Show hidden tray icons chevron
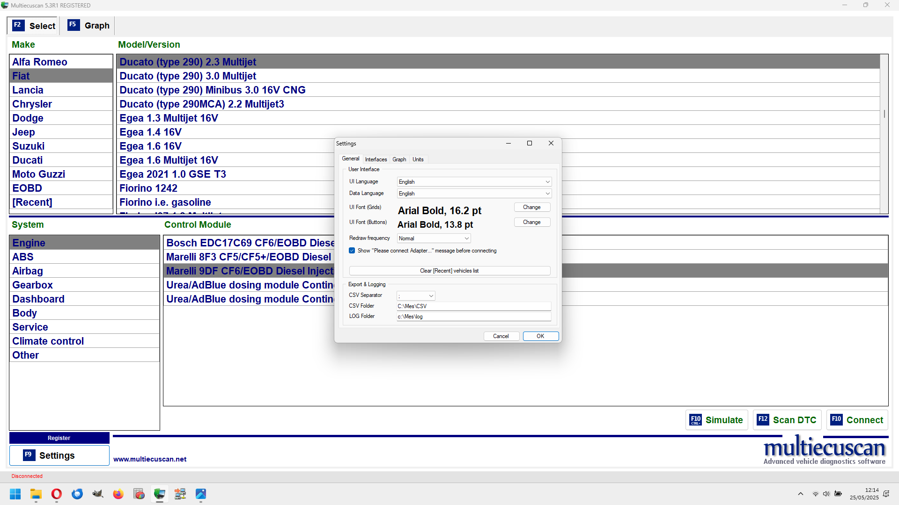The image size is (899, 505). [x=801, y=494]
